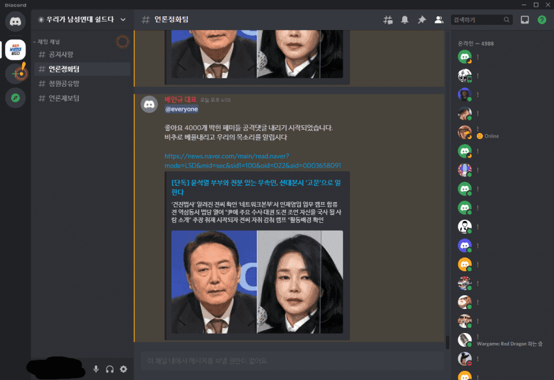Show pinned messages pin icon
Viewport: 554px width, 380px height.
(422, 20)
